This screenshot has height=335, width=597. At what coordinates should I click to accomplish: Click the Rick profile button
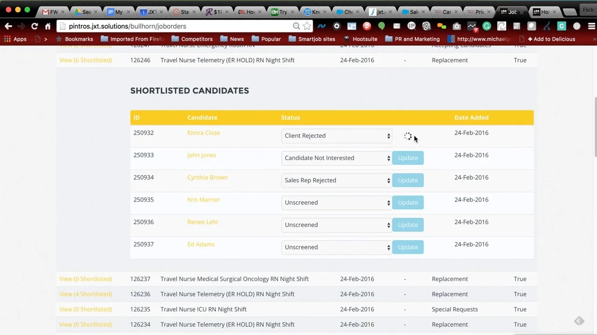[x=588, y=10]
